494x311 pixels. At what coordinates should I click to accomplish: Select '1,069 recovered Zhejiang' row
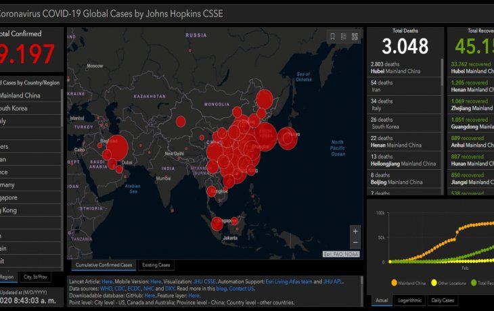coord(471,105)
